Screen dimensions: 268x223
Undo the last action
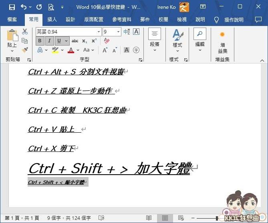click(x=24, y=7)
